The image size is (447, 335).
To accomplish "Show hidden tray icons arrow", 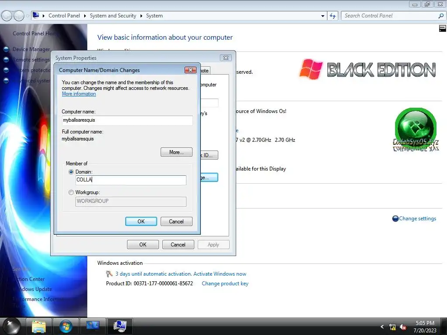I will pyautogui.click(x=382, y=327).
